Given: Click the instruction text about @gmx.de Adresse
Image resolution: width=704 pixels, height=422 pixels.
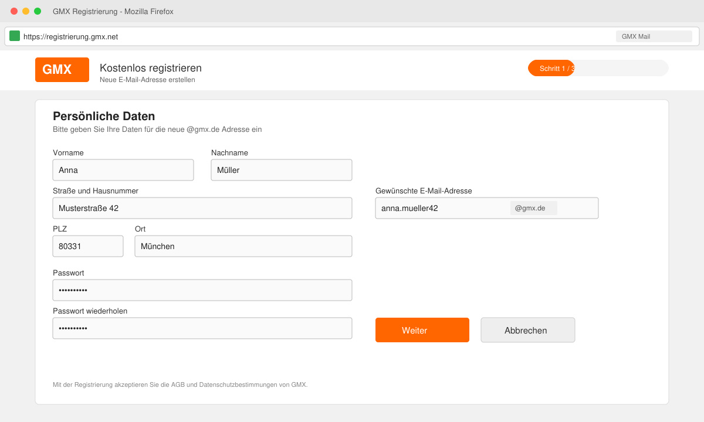Looking at the screenshot, I should [x=157, y=130].
